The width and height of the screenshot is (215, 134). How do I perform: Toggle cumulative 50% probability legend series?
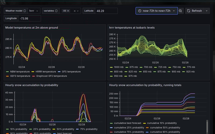[165, 128]
